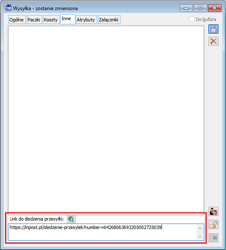Cancel changes using the red X icon
This screenshot has width=226, height=250.
click(x=213, y=41)
